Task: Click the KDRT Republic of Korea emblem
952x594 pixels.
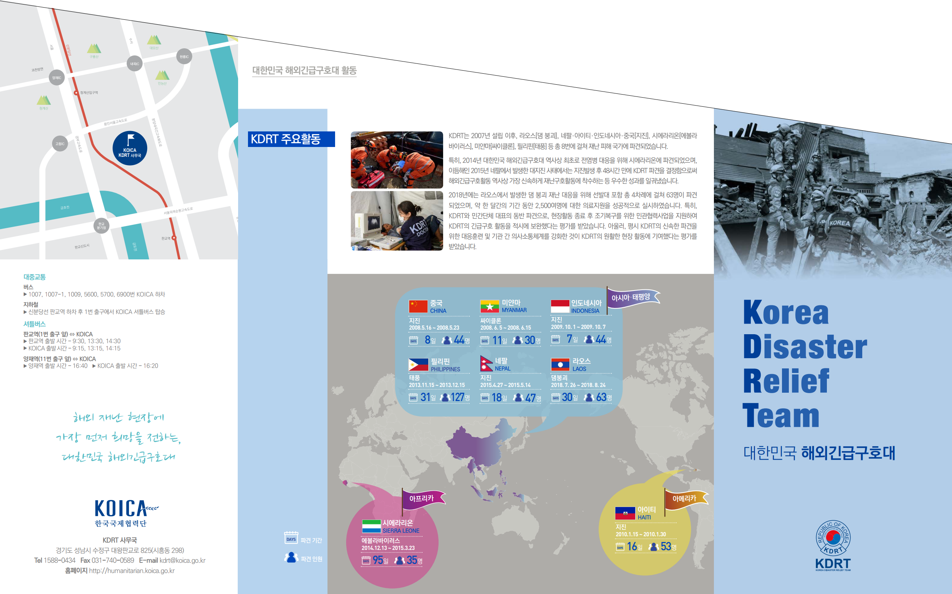Action: (x=833, y=538)
